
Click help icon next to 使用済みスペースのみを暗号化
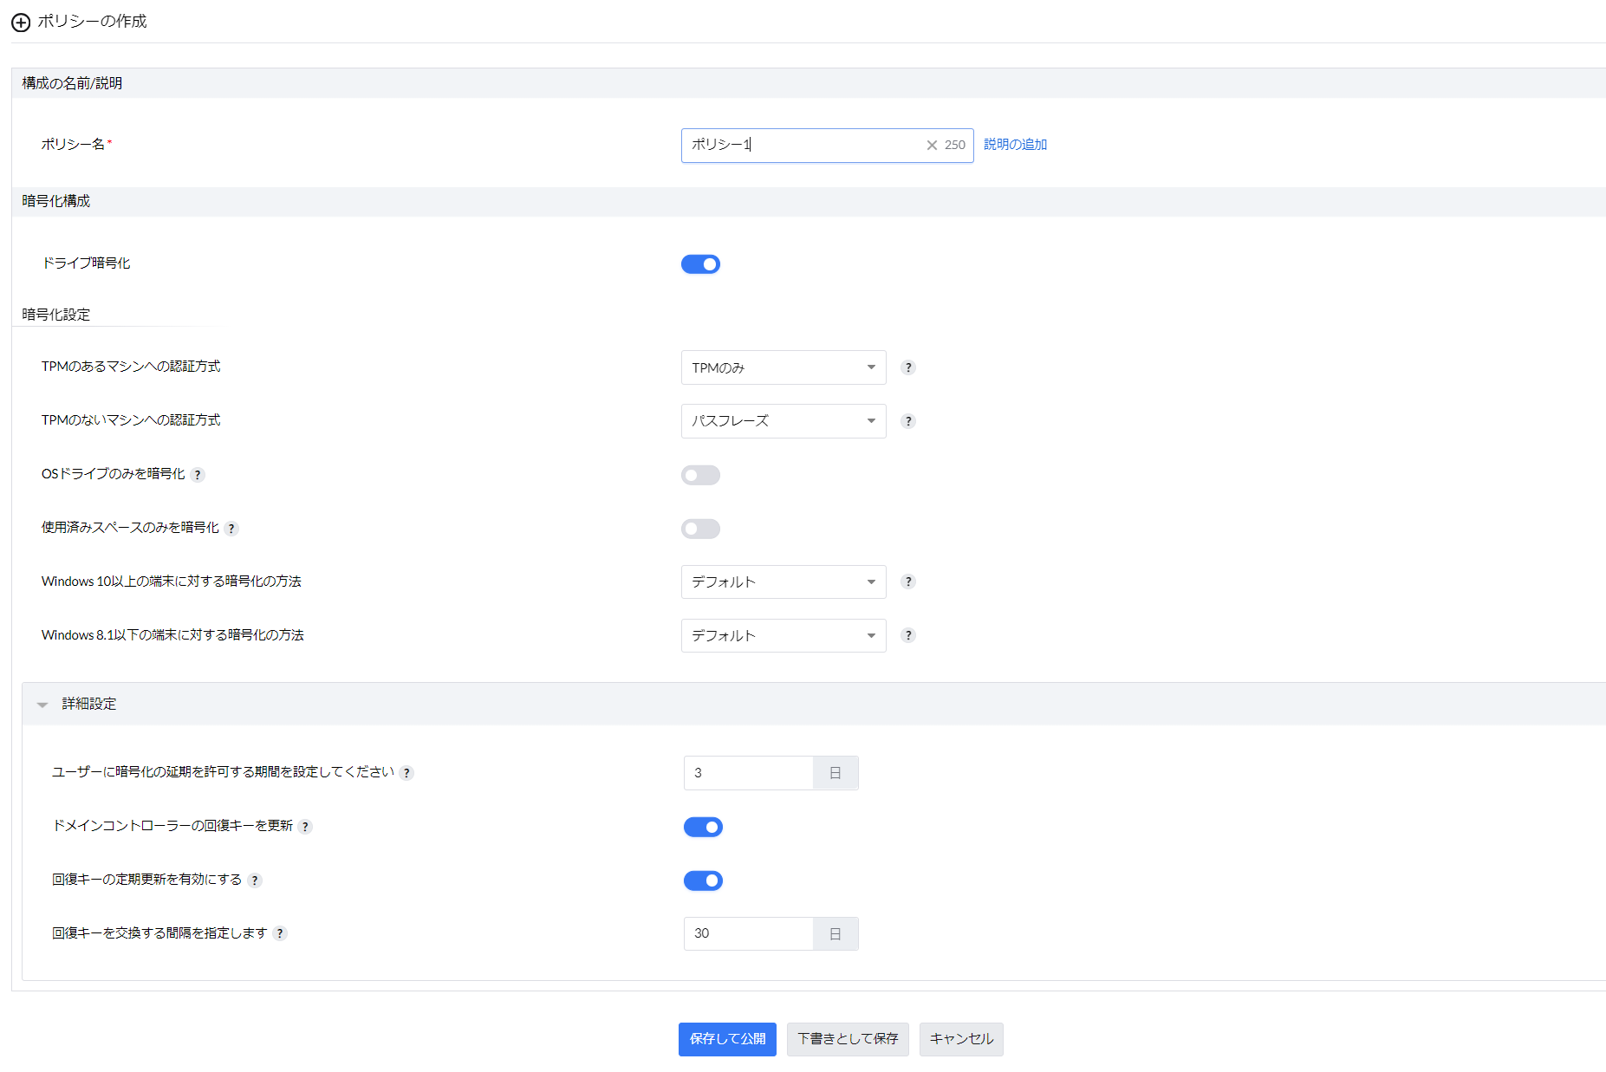tap(231, 529)
